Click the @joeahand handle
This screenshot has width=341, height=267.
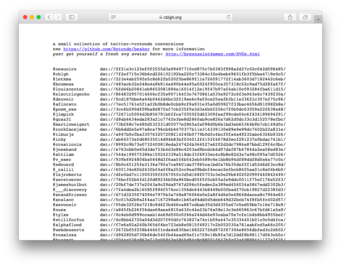pyautogui.click(x=65, y=149)
